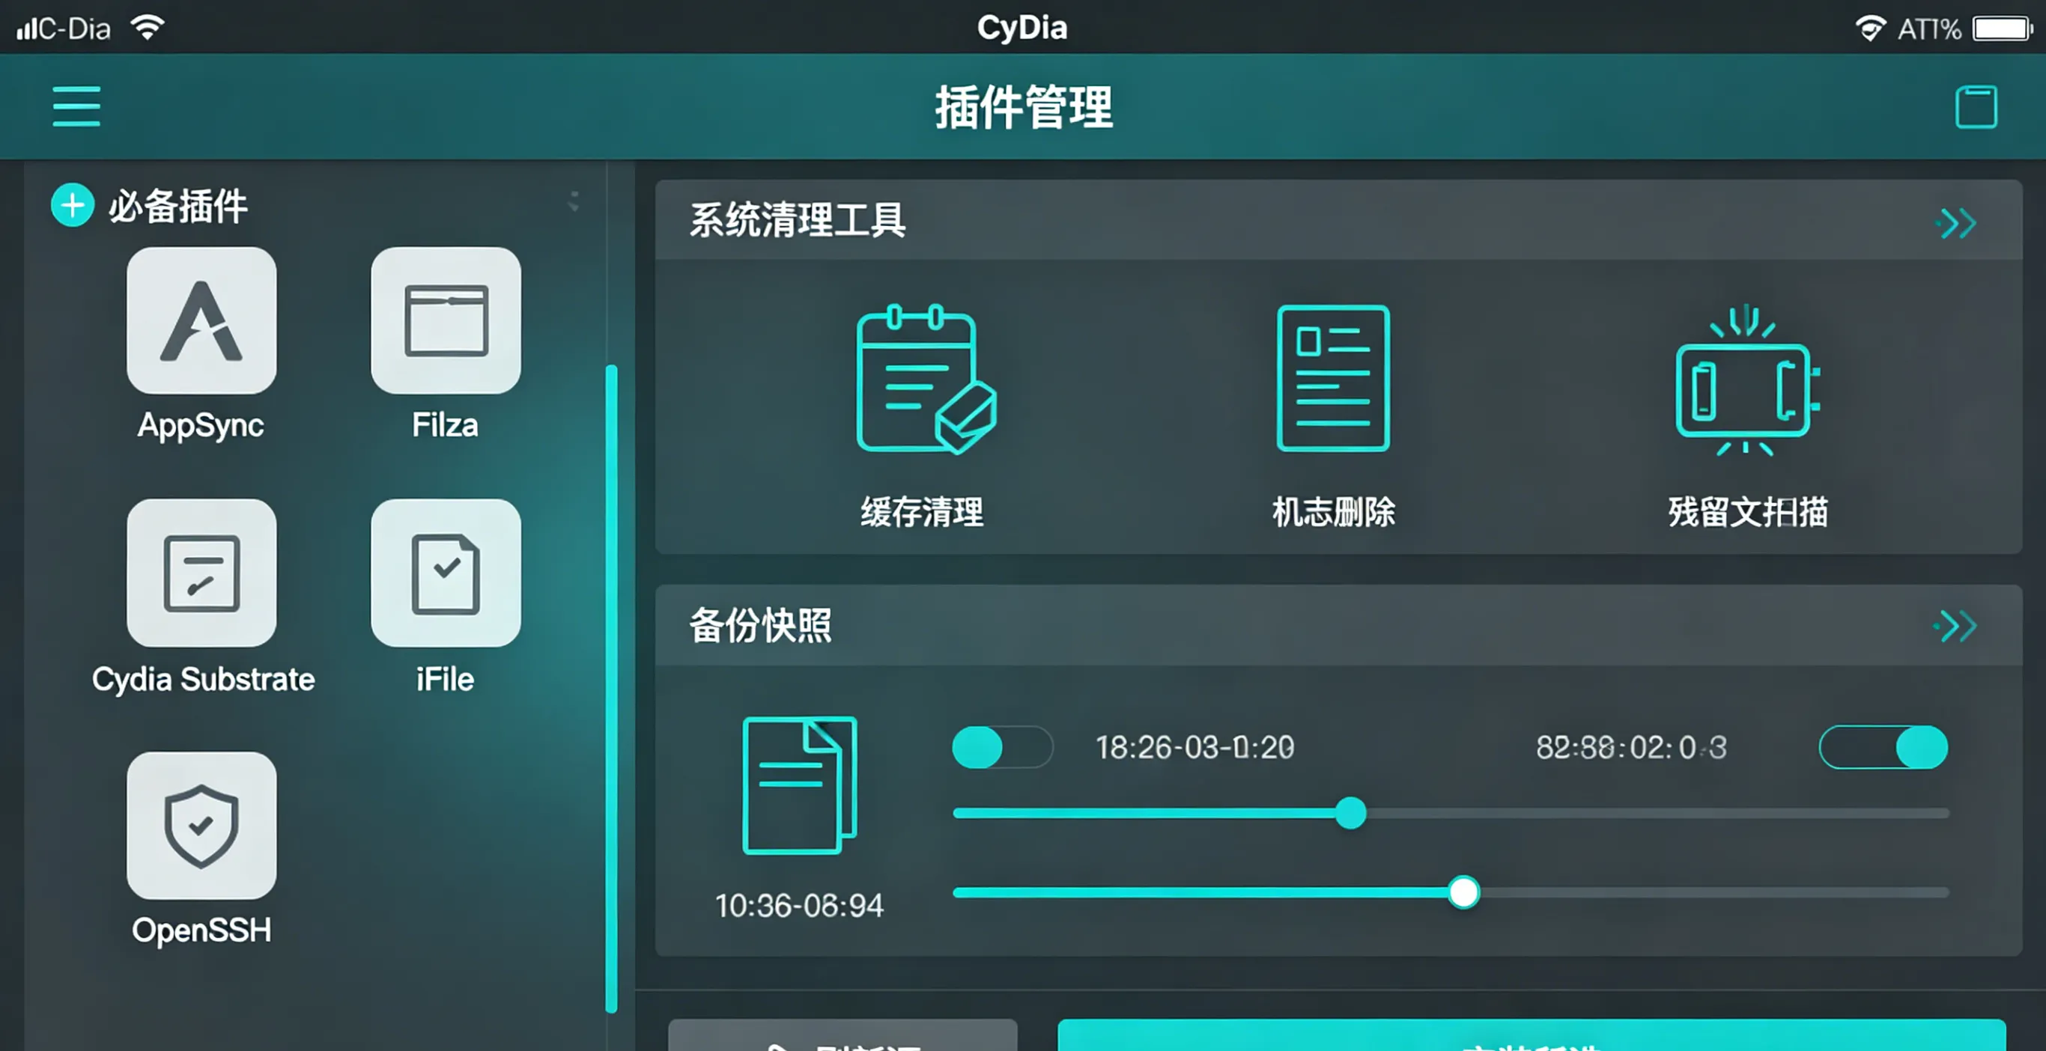This screenshot has height=1051, width=2046.
Task: Launch the 机志删除 log deletion tool
Action: point(1334,378)
